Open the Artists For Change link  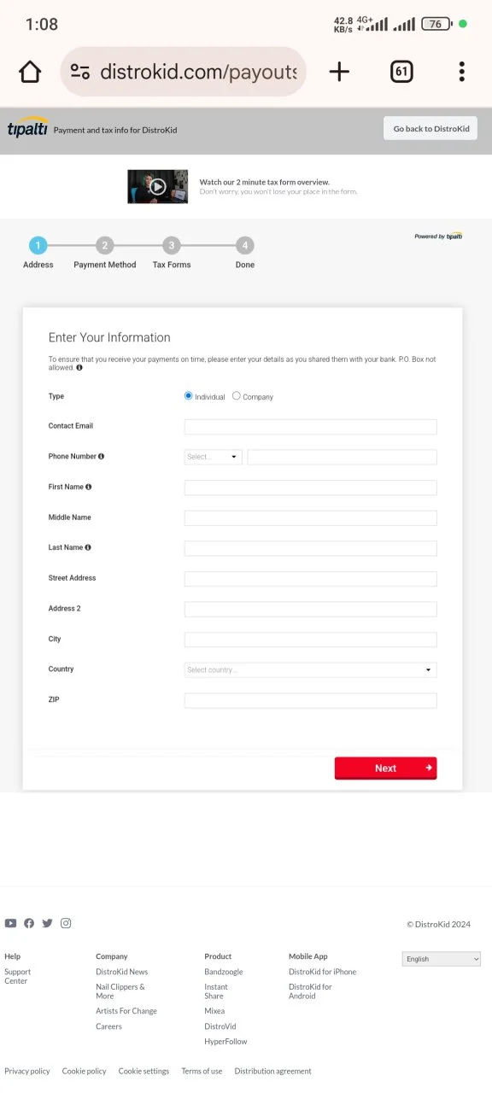126,1011
